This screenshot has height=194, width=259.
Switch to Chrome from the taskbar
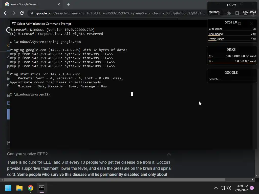tap(30, 188)
